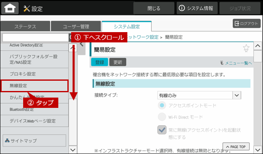The image size is (263, 154).
Task: Open サイトマップ button
Action: click(x=34, y=141)
